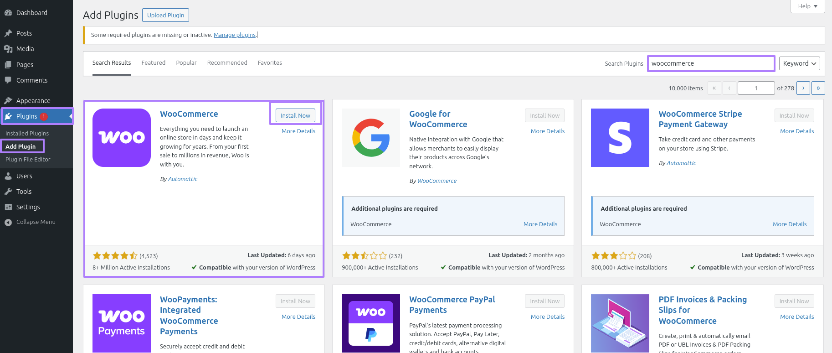Click the WooPayments logo thumbnail

[122, 323]
